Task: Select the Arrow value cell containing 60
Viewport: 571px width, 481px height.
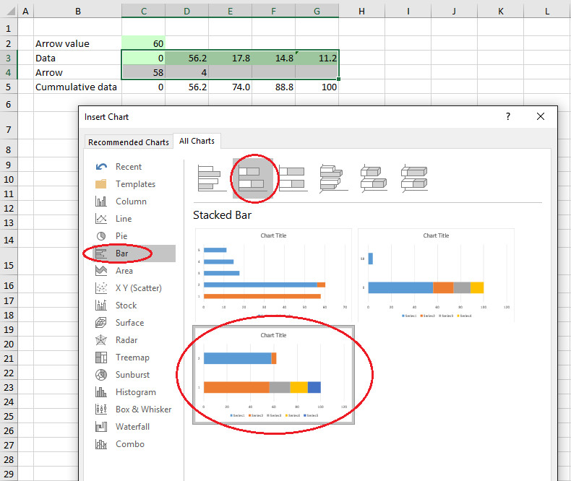Action: click(x=143, y=43)
